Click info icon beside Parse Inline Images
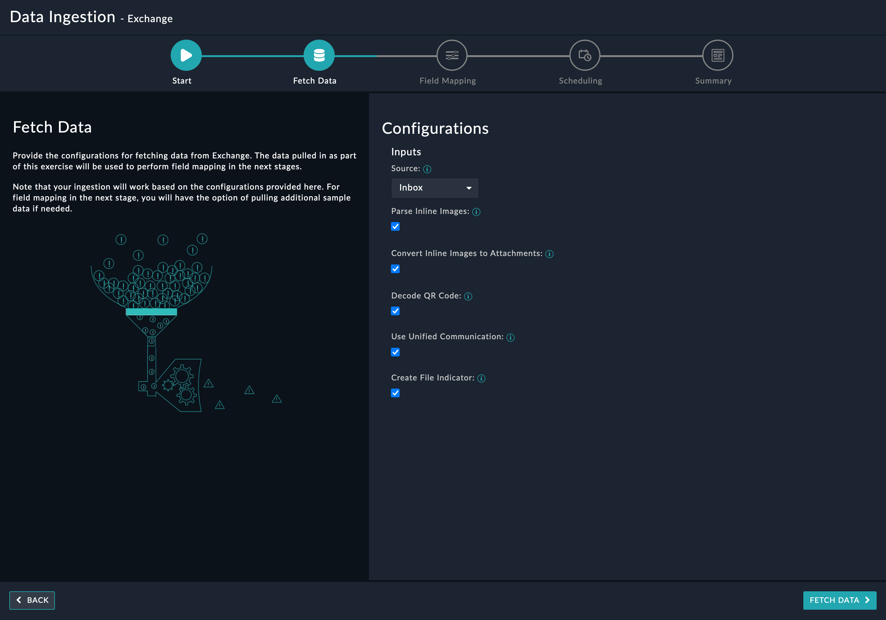This screenshot has width=886, height=620. click(476, 212)
